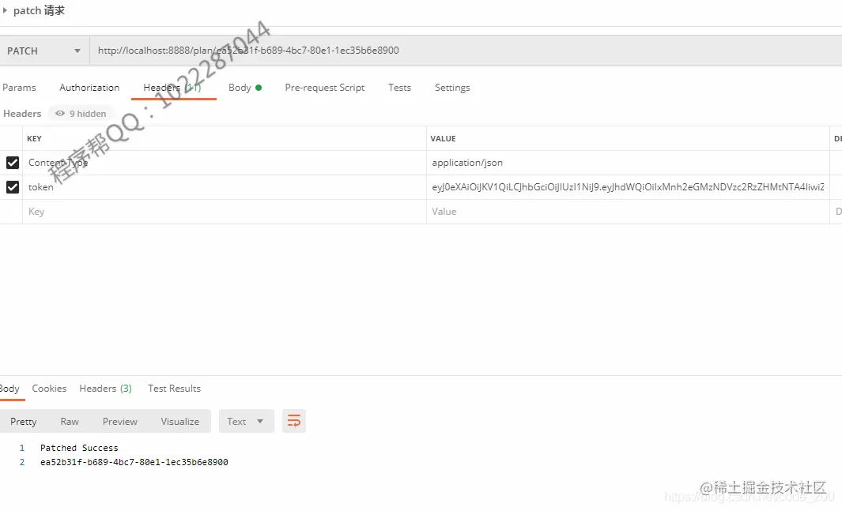Open the Test Results tab
This screenshot has width=842, height=511.
point(174,389)
